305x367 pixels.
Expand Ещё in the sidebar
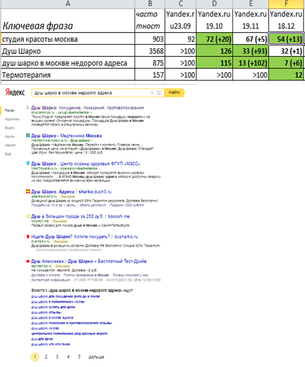tap(8, 154)
